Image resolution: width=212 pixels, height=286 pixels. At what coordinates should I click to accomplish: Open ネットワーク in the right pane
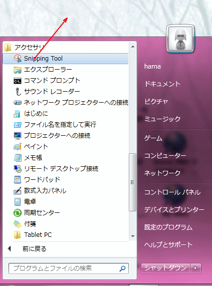pyautogui.click(x=162, y=173)
